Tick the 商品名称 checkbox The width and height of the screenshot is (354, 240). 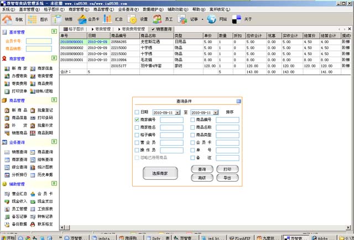(192, 127)
